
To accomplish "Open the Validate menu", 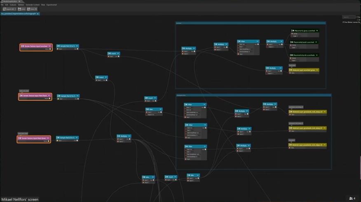I will coord(21,5).
